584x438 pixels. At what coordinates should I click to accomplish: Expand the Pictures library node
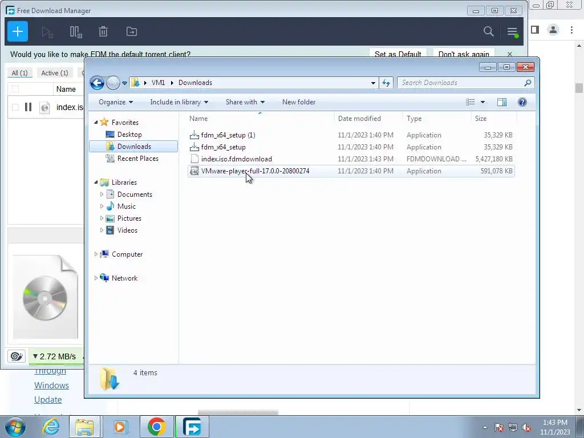click(x=102, y=218)
